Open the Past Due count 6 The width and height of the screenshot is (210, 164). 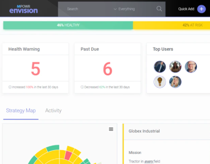pyautogui.click(x=108, y=68)
